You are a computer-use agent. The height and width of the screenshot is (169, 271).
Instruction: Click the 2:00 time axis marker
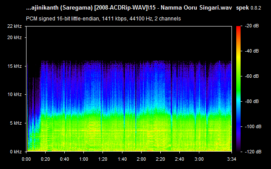(x=142, y=159)
